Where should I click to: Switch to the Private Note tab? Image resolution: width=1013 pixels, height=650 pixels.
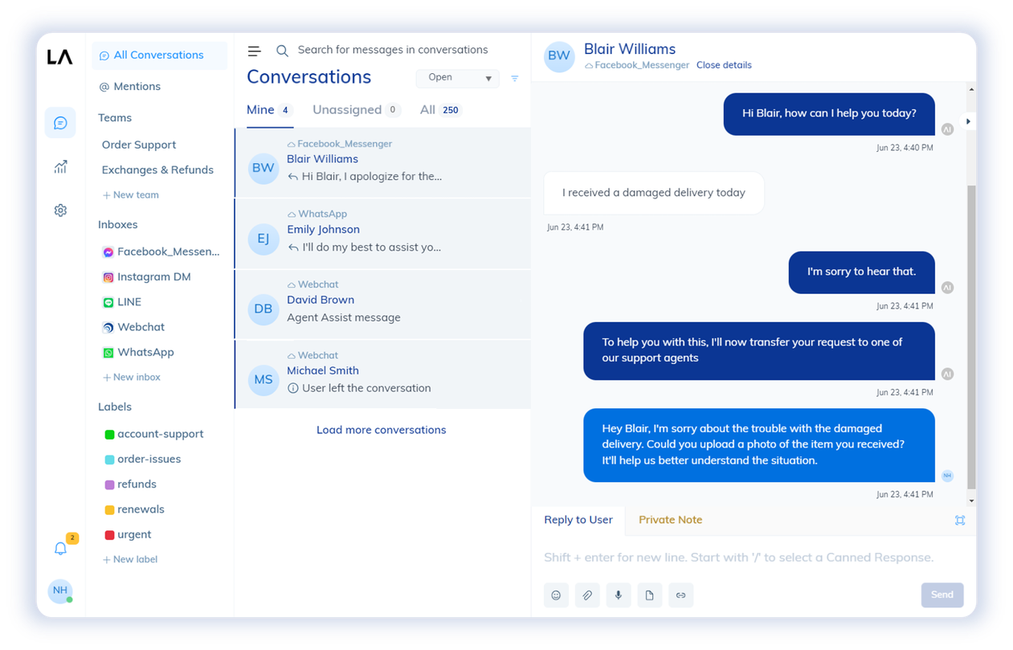tap(670, 520)
